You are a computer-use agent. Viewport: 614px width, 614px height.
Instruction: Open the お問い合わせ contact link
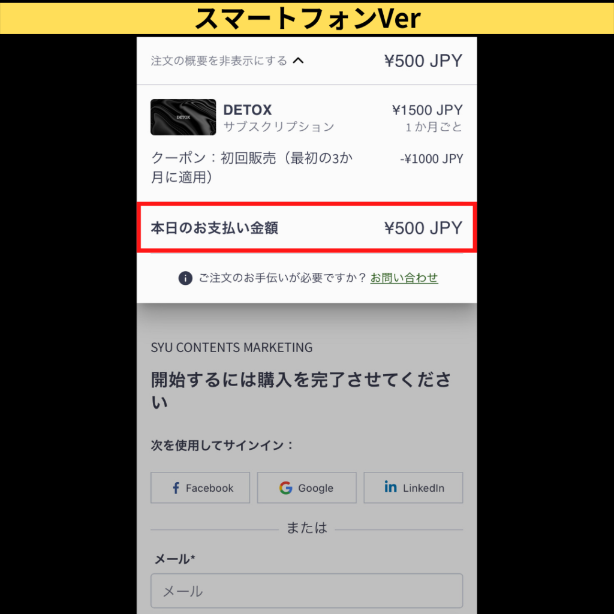coord(404,278)
